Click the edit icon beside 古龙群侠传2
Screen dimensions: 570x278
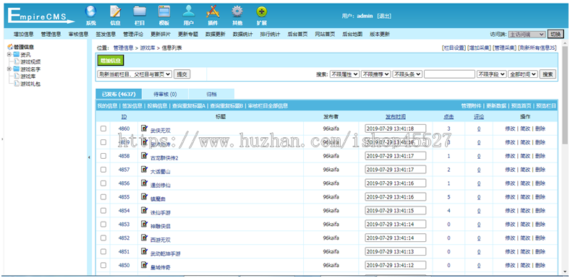click(145, 156)
